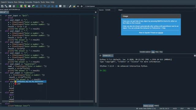
Task: Click the Line 52, Col 13 status
Action: 164,108
